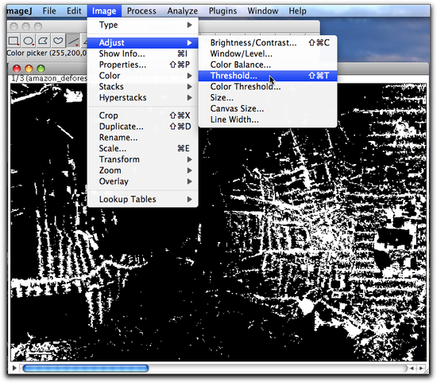Expand the Adjust submenu
This screenshot has width=437, height=383.
pos(143,43)
